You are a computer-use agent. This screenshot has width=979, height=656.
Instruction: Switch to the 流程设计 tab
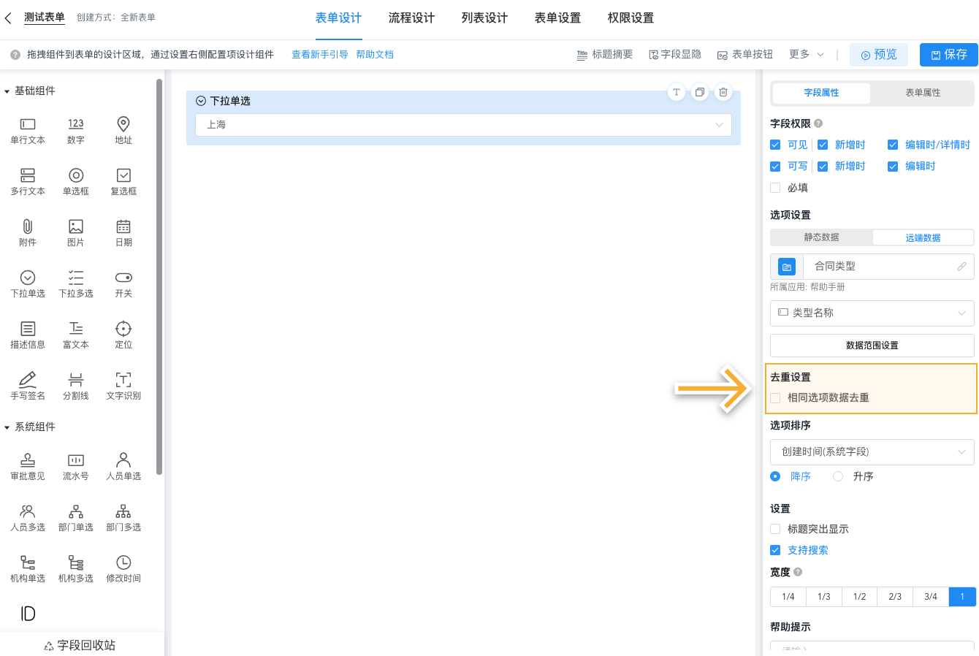click(411, 18)
